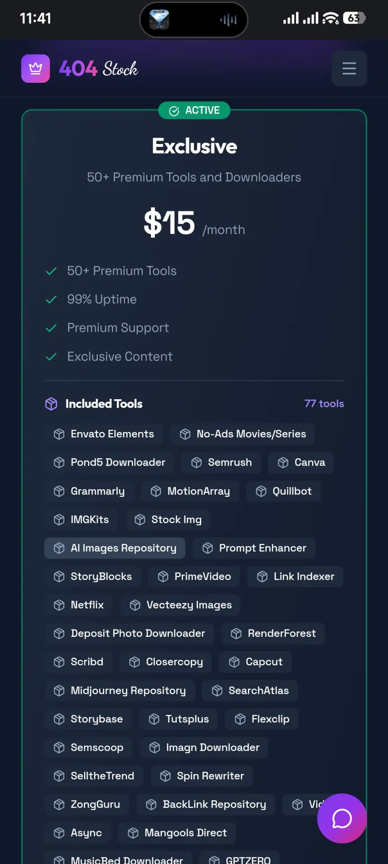
Task: Tap the Dynamic Island media thumbnail
Action: point(159,19)
